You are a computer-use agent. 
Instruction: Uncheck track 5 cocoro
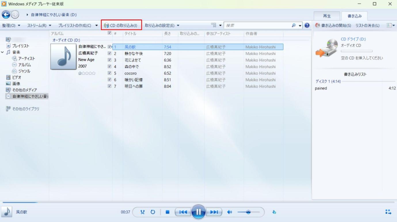coord(109,73)
